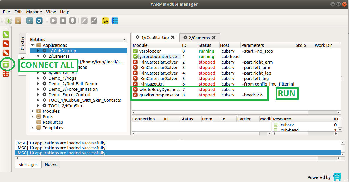Click the yellow YARP clean toolbar icon
Image resolution: width=349 pixels, height=182 pixels.
106,21
